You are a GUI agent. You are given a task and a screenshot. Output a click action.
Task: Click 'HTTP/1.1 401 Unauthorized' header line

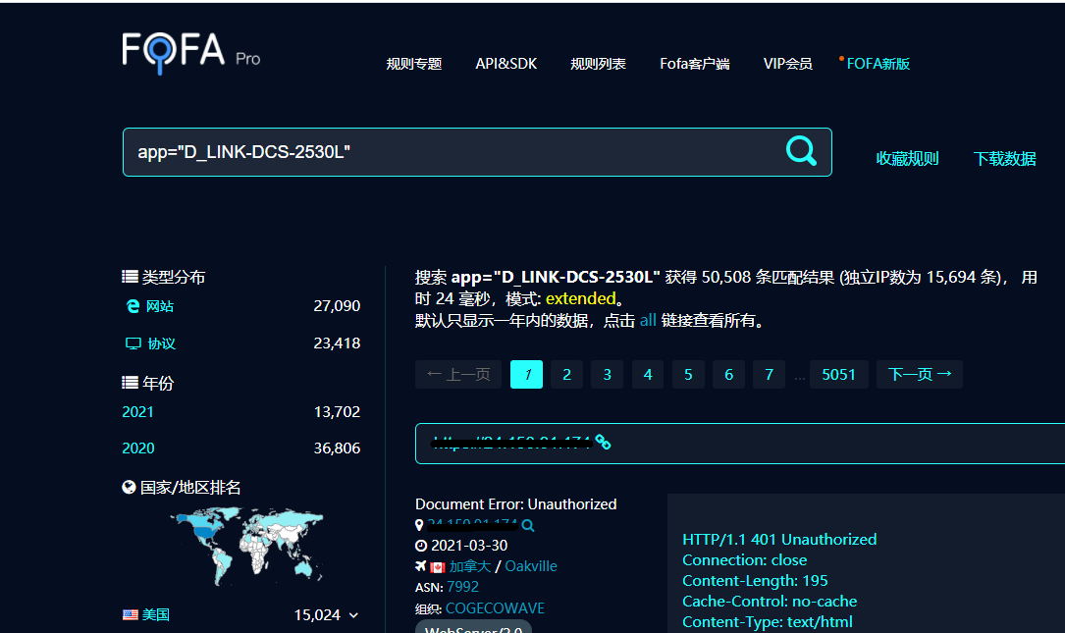point(779,539)
